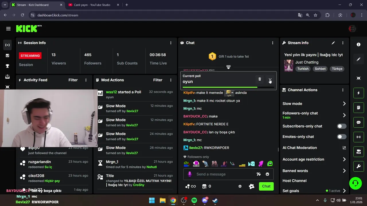Open Session Info three-dot menu

pos(171,43)
